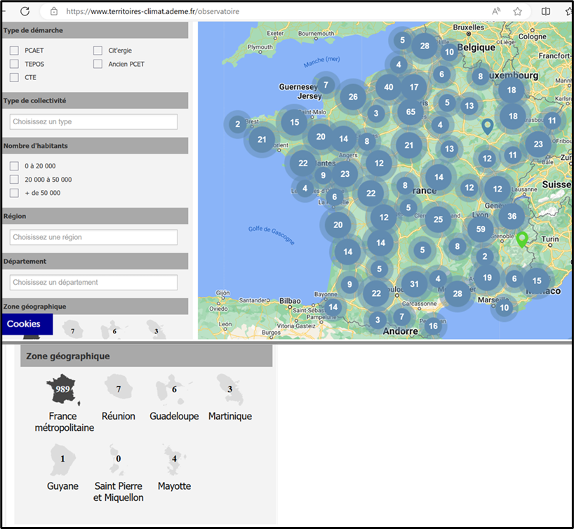The width and height of the screenshot is (574, 529).
Task: Click map cluster marker 65
Action: 411,112
